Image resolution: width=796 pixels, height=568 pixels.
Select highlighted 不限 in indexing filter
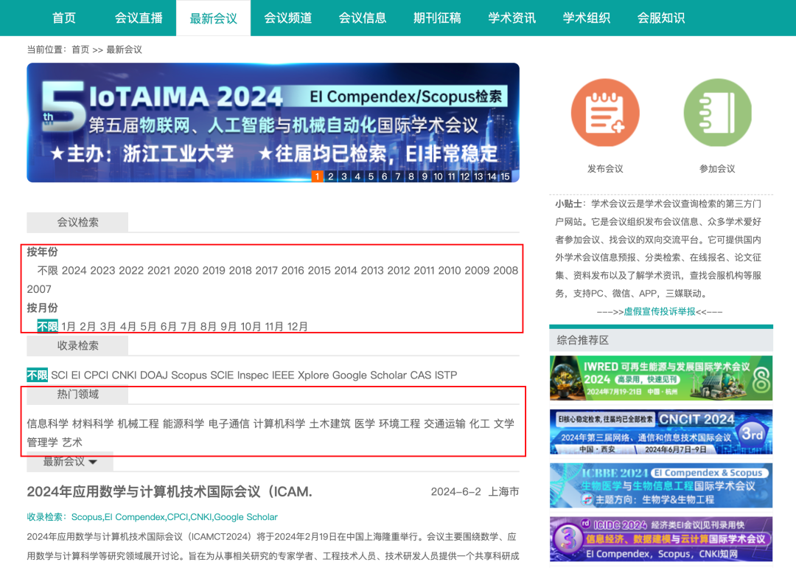pos(37,375)
